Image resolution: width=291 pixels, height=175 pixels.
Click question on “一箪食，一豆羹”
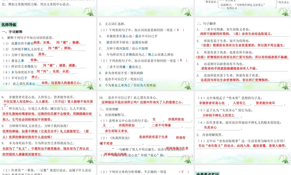click(47, 172)
